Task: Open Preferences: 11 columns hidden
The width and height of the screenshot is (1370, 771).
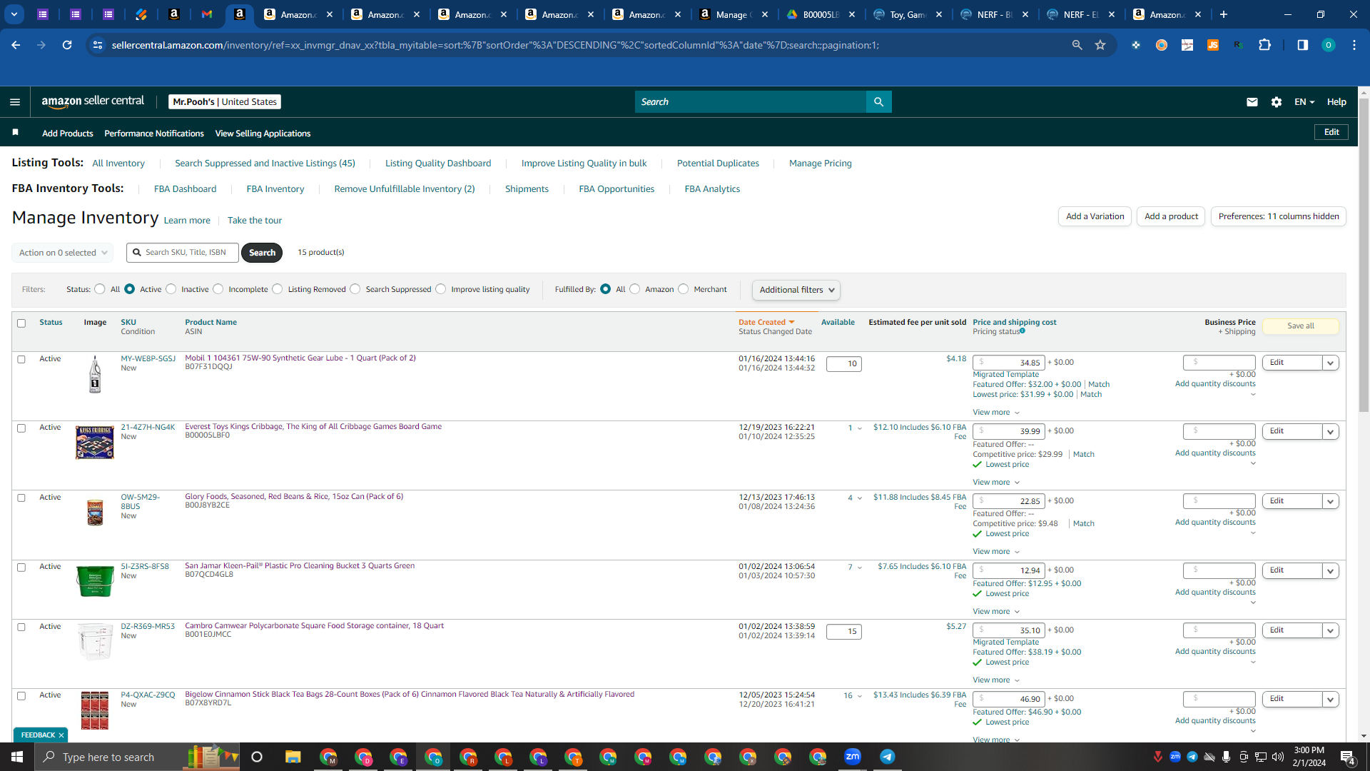Action: (x=1279, y=216)
